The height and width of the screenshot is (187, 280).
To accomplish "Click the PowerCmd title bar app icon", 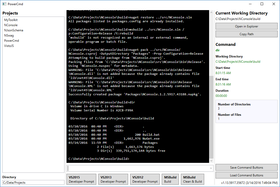I will pos(4,4).
